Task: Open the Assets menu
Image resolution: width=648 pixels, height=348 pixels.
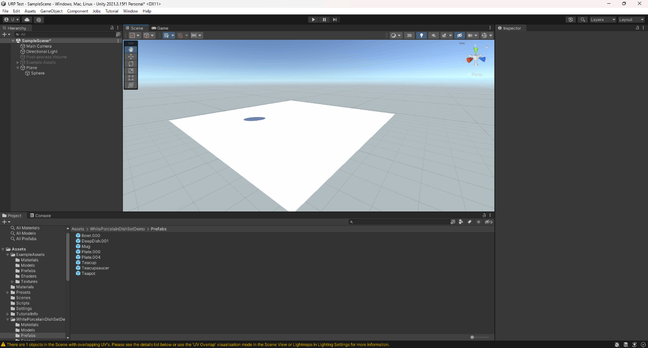Action: [30, 11]
